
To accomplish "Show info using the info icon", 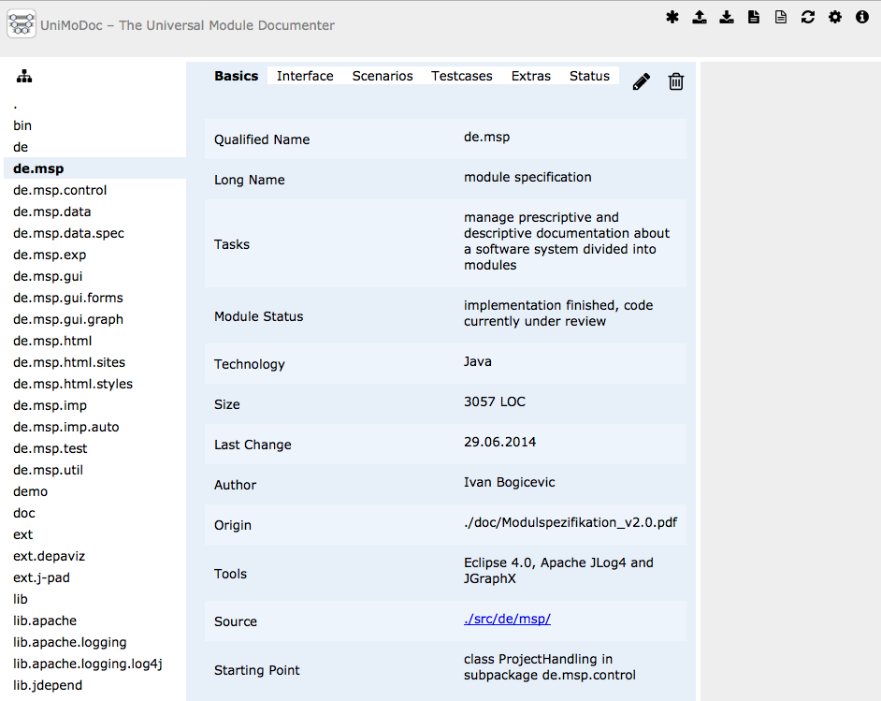I will 861,16.
